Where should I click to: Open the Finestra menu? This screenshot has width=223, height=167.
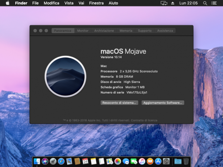96,3
